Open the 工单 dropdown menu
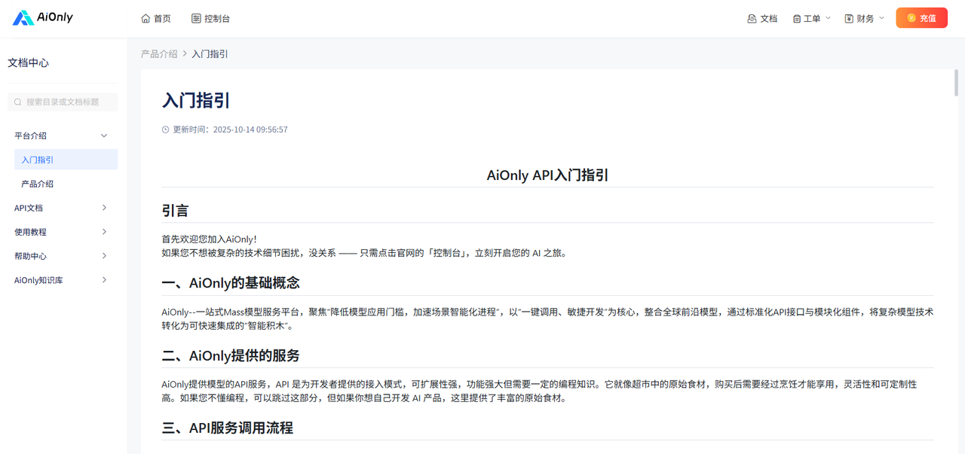Viewport: 965px width, 454px height. 811,18
